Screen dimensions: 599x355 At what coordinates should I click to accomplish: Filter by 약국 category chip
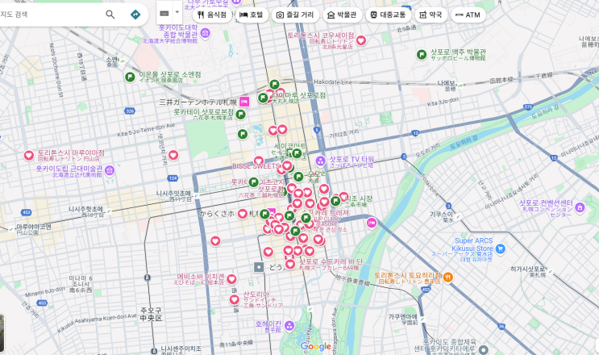pyautogui.click(x=431, y=15)
